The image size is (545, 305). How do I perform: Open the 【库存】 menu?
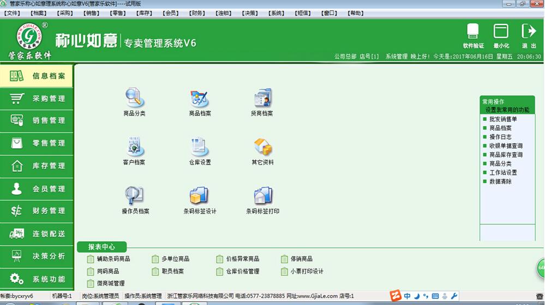[x=144, y=13]
